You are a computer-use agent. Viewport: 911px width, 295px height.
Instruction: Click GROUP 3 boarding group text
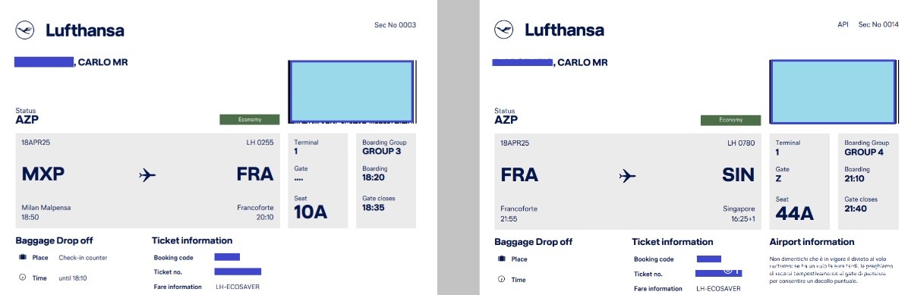pos(381,151)
